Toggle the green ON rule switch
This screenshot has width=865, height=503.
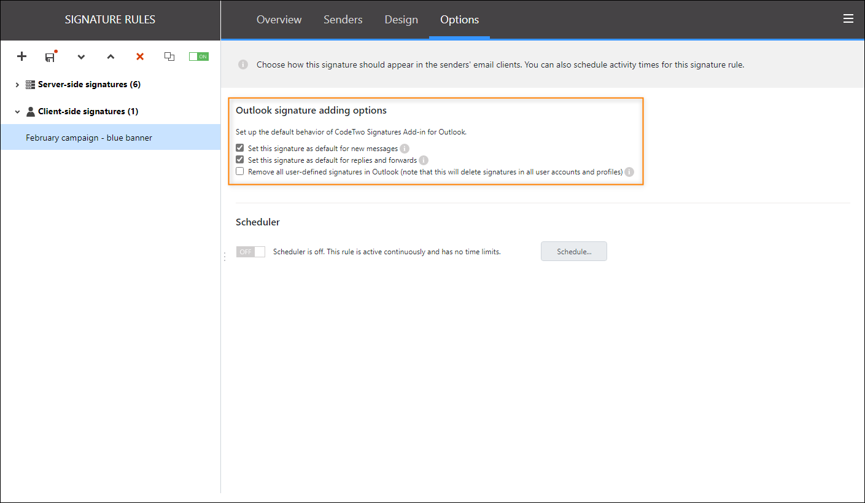click(x=198, y=57)
